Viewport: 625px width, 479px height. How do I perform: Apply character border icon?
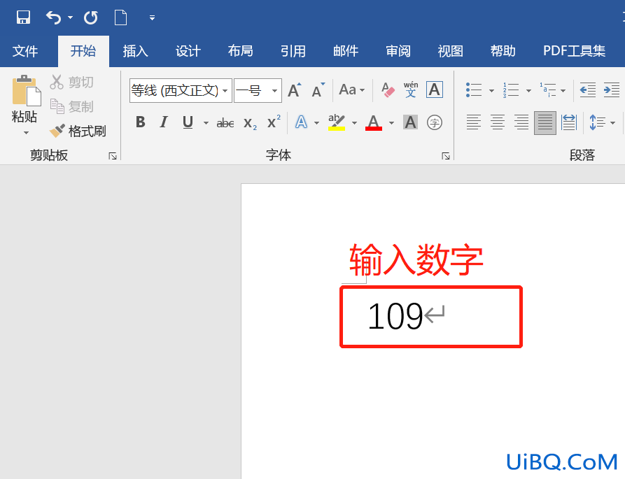pyautogui.click(x=435, y=90)
